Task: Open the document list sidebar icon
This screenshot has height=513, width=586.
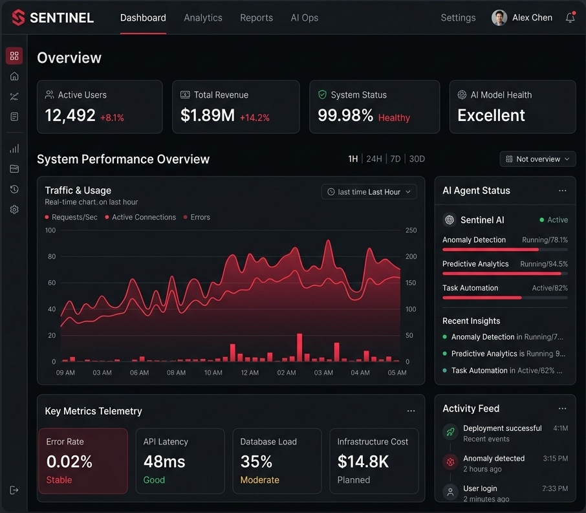Action: click(14, 116)
